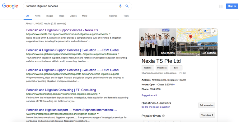The height and width of the screenshot is (122, 239).
Task: Open RSM result with forensic-litigation-support URL
Action: tap(73, 70)
